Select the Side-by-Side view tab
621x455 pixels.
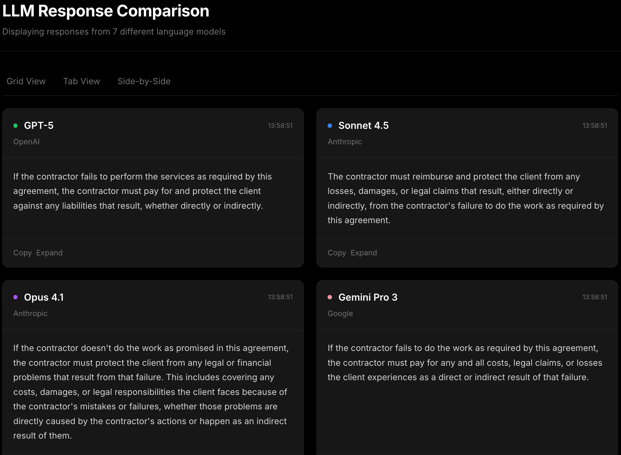coord(144,82)
